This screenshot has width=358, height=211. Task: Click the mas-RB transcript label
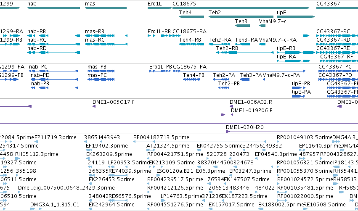click(95, 32)
